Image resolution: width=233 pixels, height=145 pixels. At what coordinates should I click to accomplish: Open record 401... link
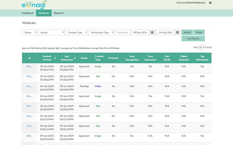pyautogui.click(x=29, y=76)
